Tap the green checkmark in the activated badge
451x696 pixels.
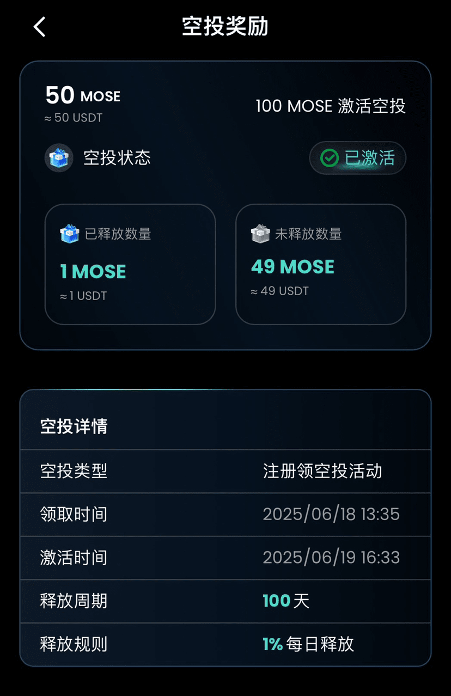click(329, 158)
